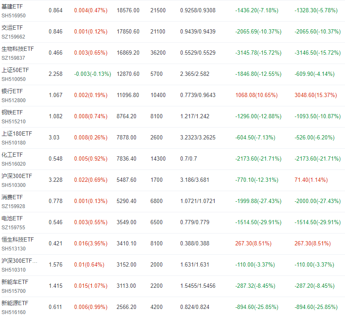
Task: Click 新能源ETF name
Action: [x=15, y=303]
